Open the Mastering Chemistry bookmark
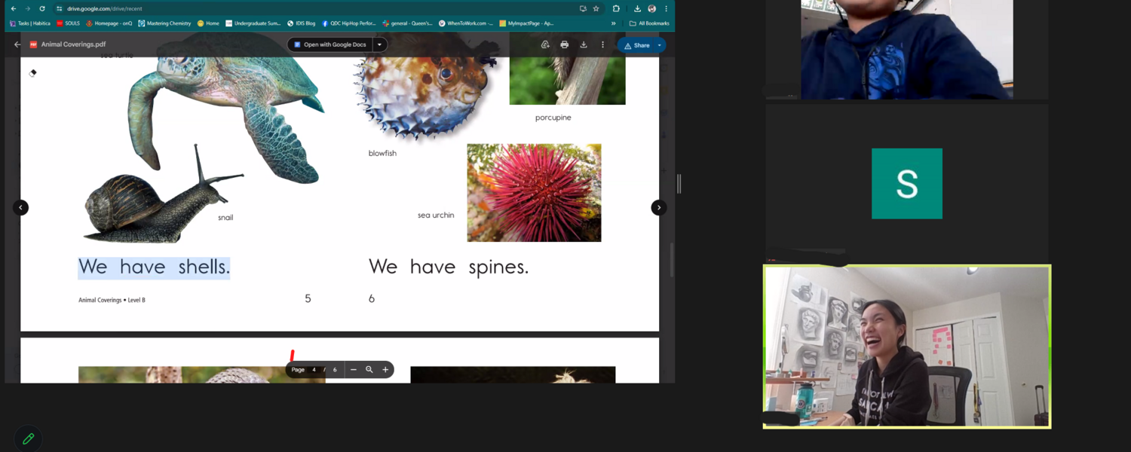Viewport: 1131px width, 452px height. [x=164, y=23]
